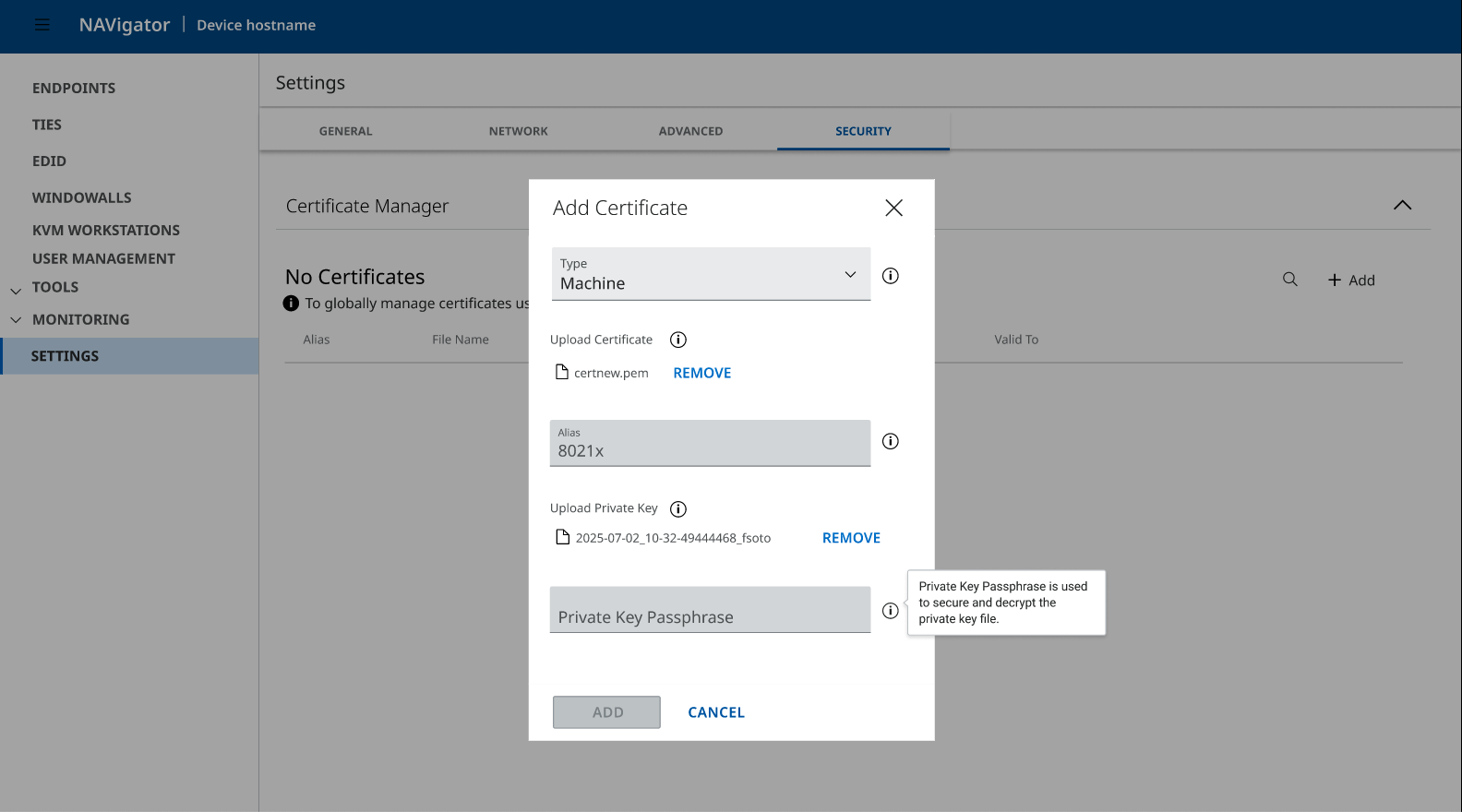Image resolution: width=1462 pixels, height=812 pixels.
Task: Collapse the Certificate Manager section
Action: [x=1402, y=205]
